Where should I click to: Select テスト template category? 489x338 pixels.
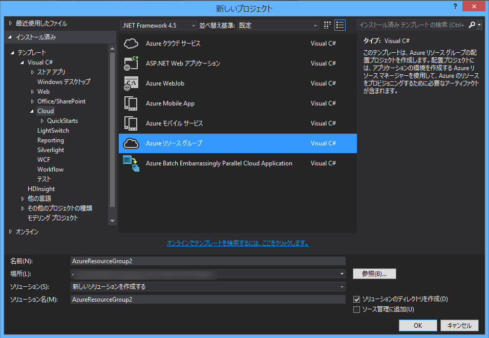pos(44,179)
